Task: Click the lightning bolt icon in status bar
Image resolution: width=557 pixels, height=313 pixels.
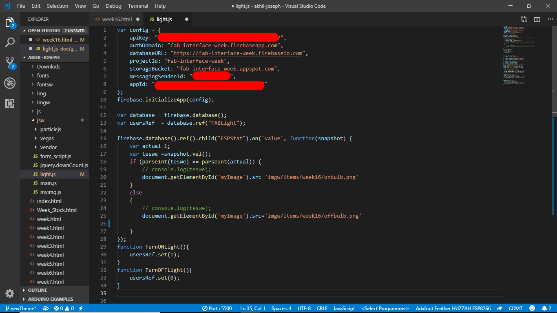Action: [81, 309]
